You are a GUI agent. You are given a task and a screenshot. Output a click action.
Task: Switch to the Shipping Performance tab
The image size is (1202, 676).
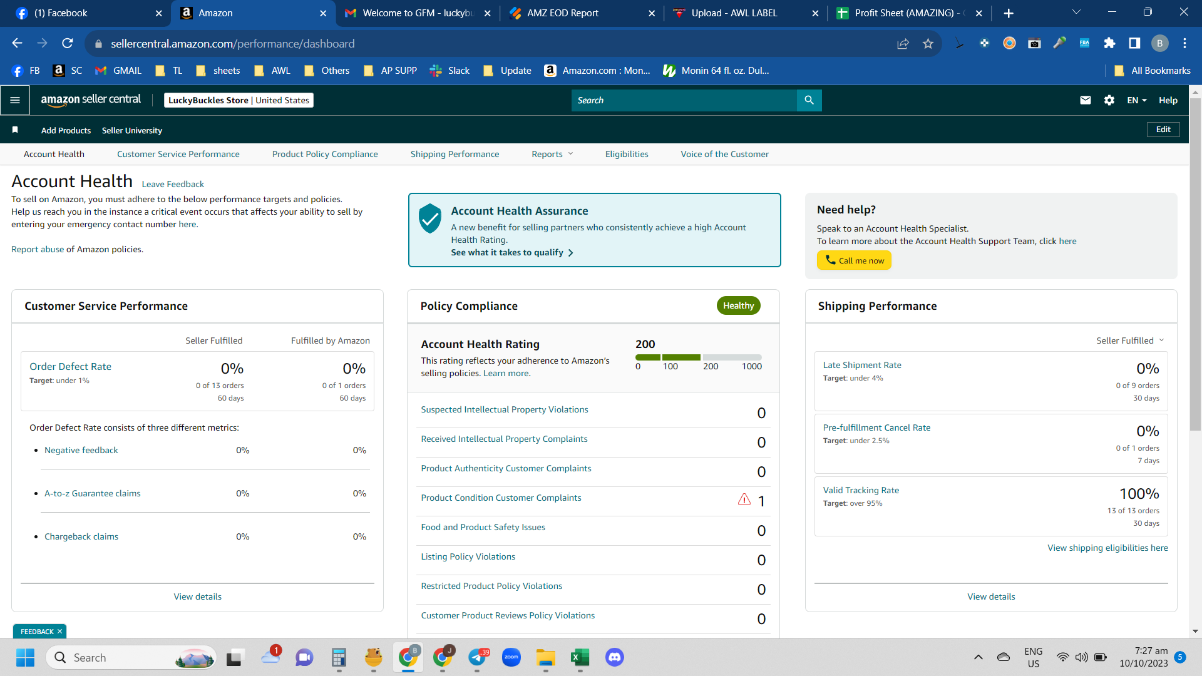(455, 154)
